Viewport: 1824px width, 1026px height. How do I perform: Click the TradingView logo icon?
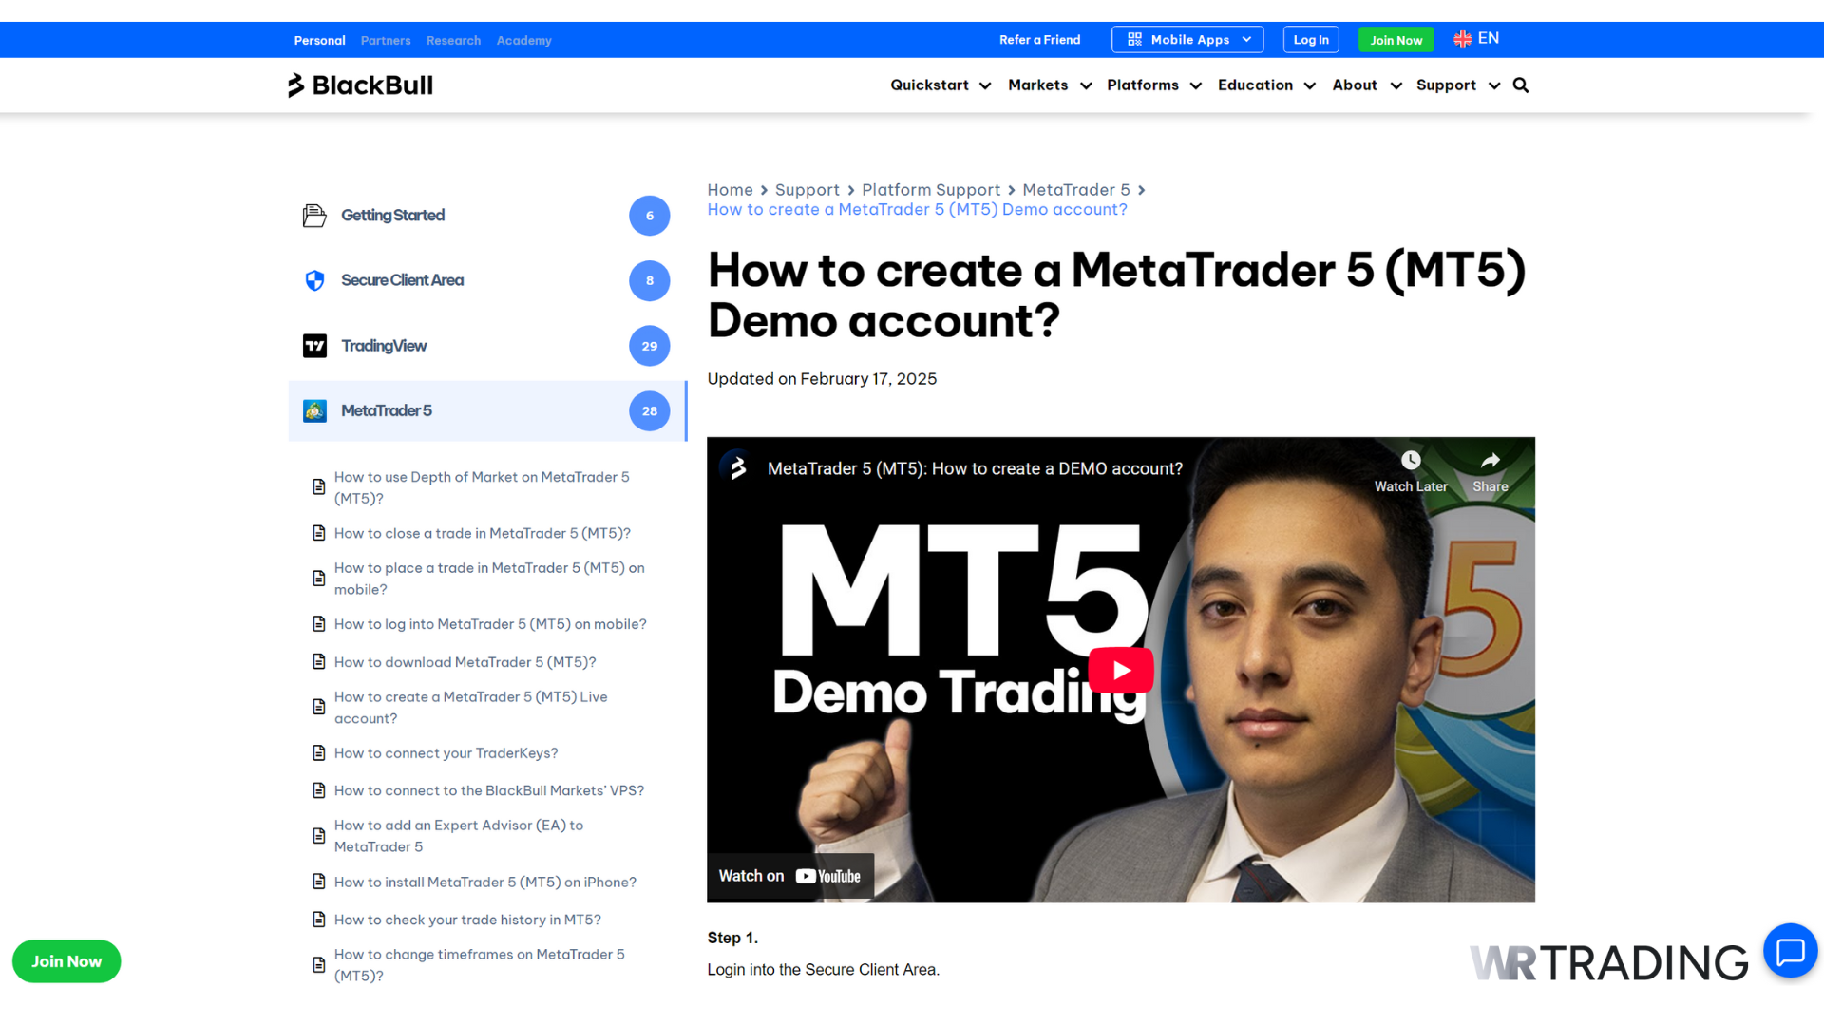coord(314,346)
